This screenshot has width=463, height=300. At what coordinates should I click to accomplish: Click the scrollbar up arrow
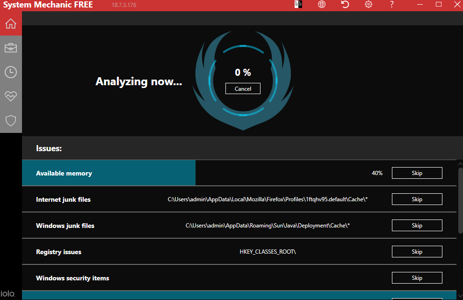460,163
